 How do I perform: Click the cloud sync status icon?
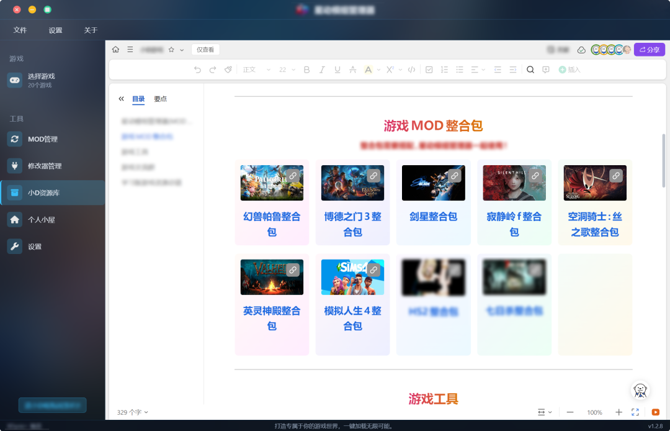[581, 50]
